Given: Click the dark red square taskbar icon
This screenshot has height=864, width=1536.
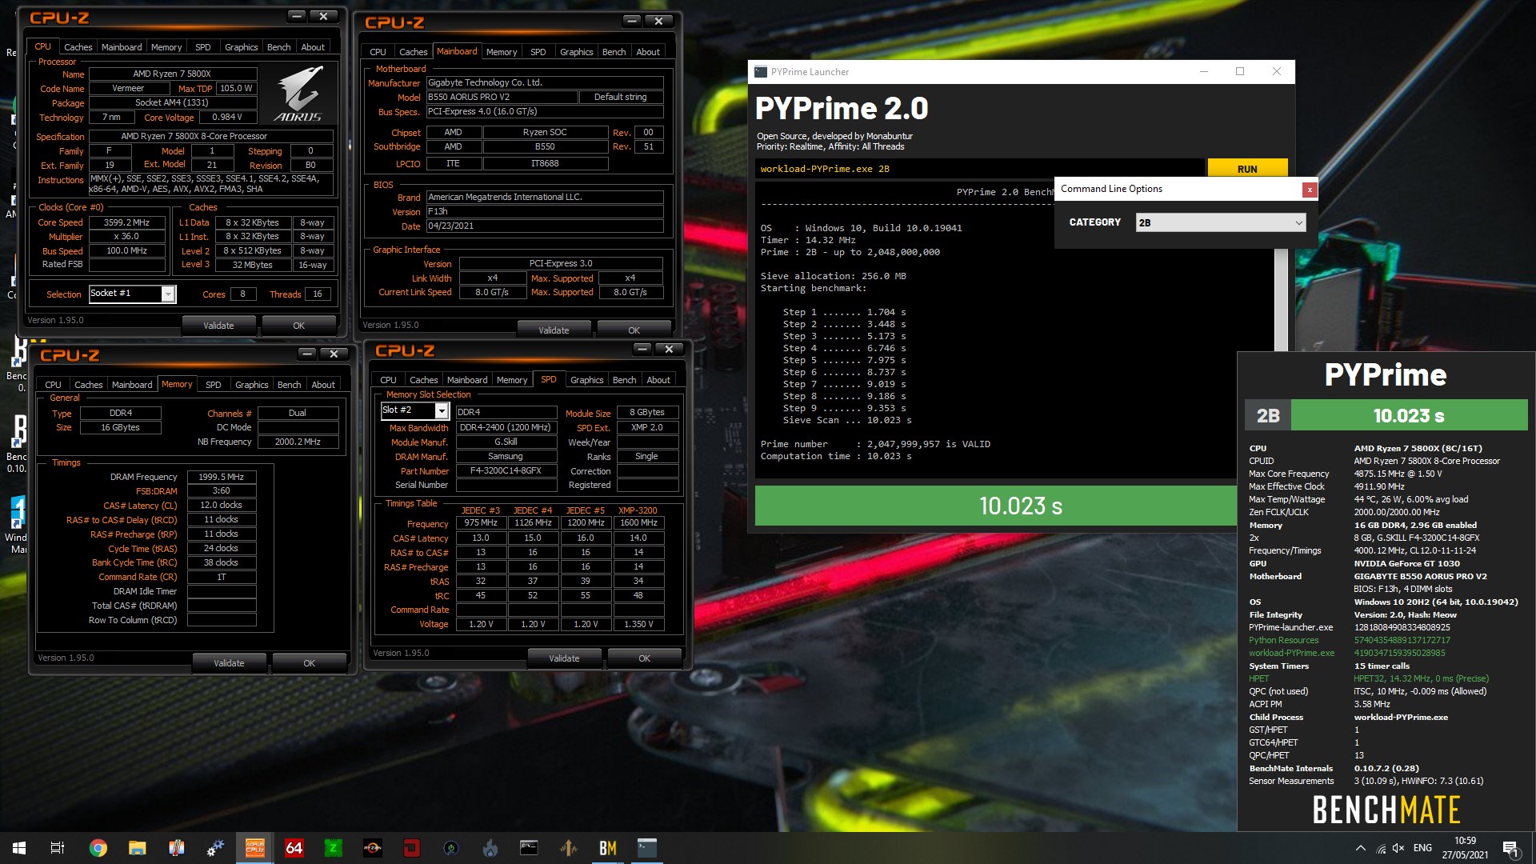Looking at the screenshot, I should [x=411, y=848].
